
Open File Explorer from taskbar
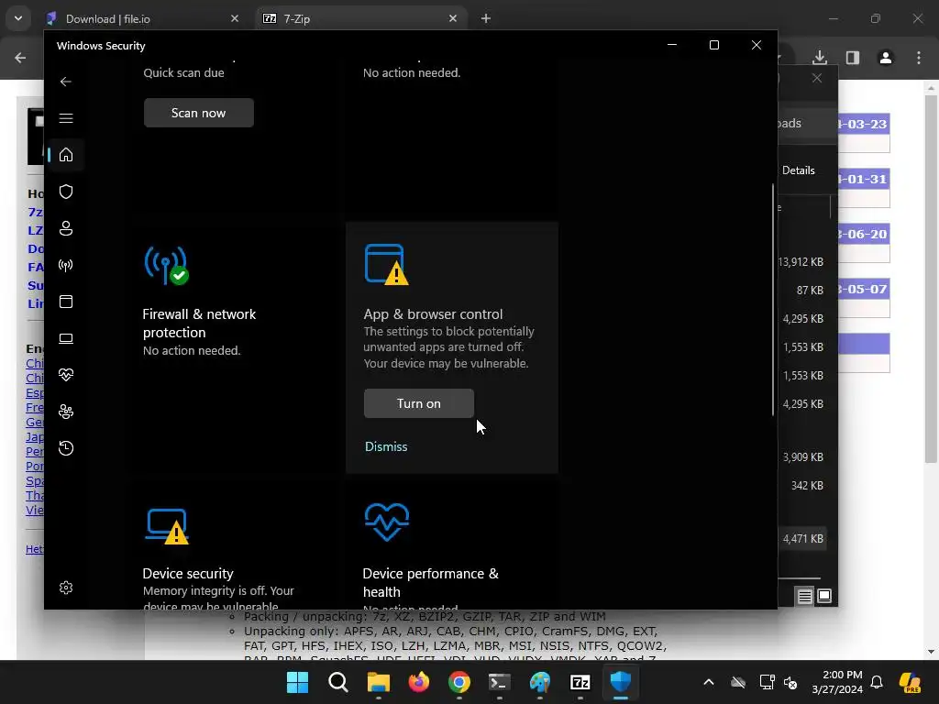coord(379,682)
